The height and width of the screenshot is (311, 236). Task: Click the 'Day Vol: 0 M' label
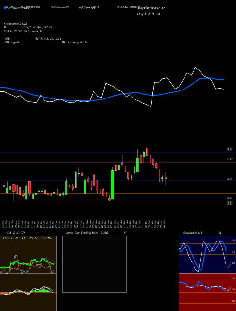[x=148, y=14]
